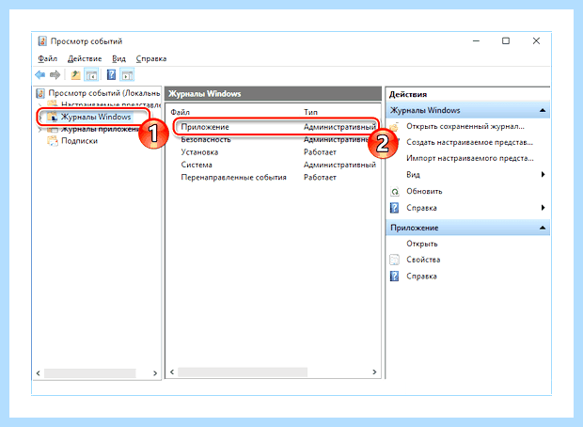Click Открыть action under Приложение
This screenshot has height=427, width=583.
[x=422, y=244]
